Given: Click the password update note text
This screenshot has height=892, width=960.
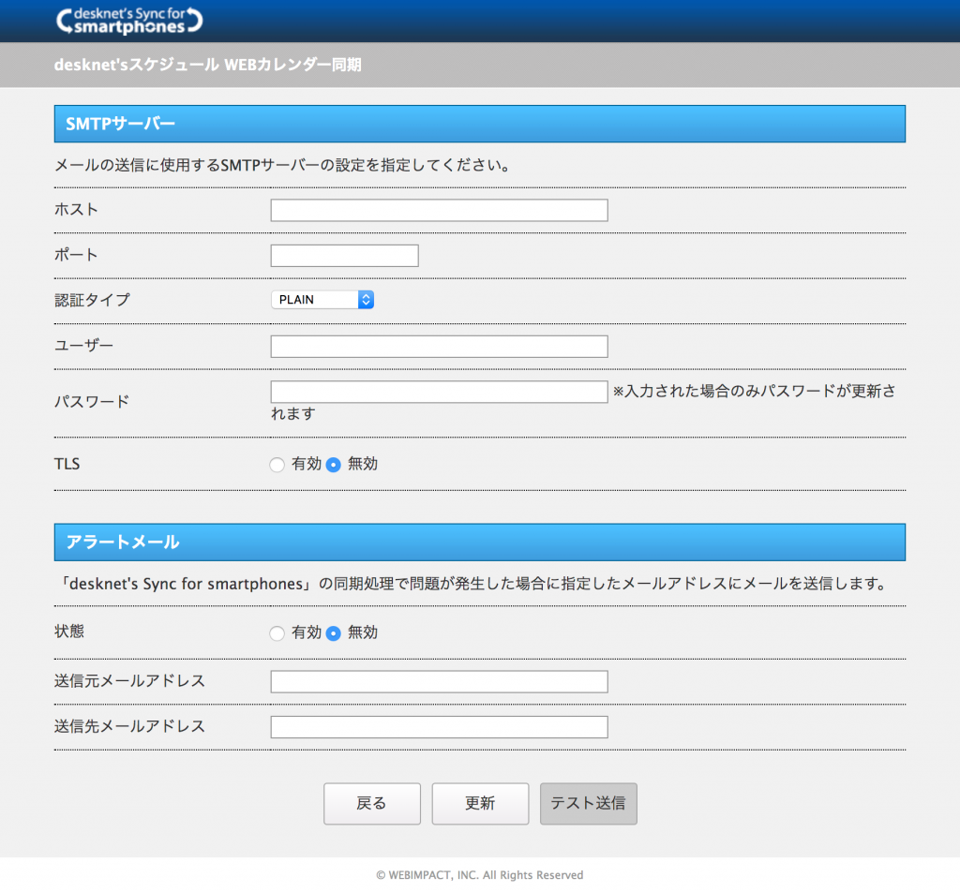Looking at the screenshot, I should (583, 402).
